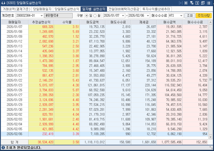Viewport: 214px width, 151px height.
Task: Open the list menu icon in the title bar
Action: coord(209,3)
